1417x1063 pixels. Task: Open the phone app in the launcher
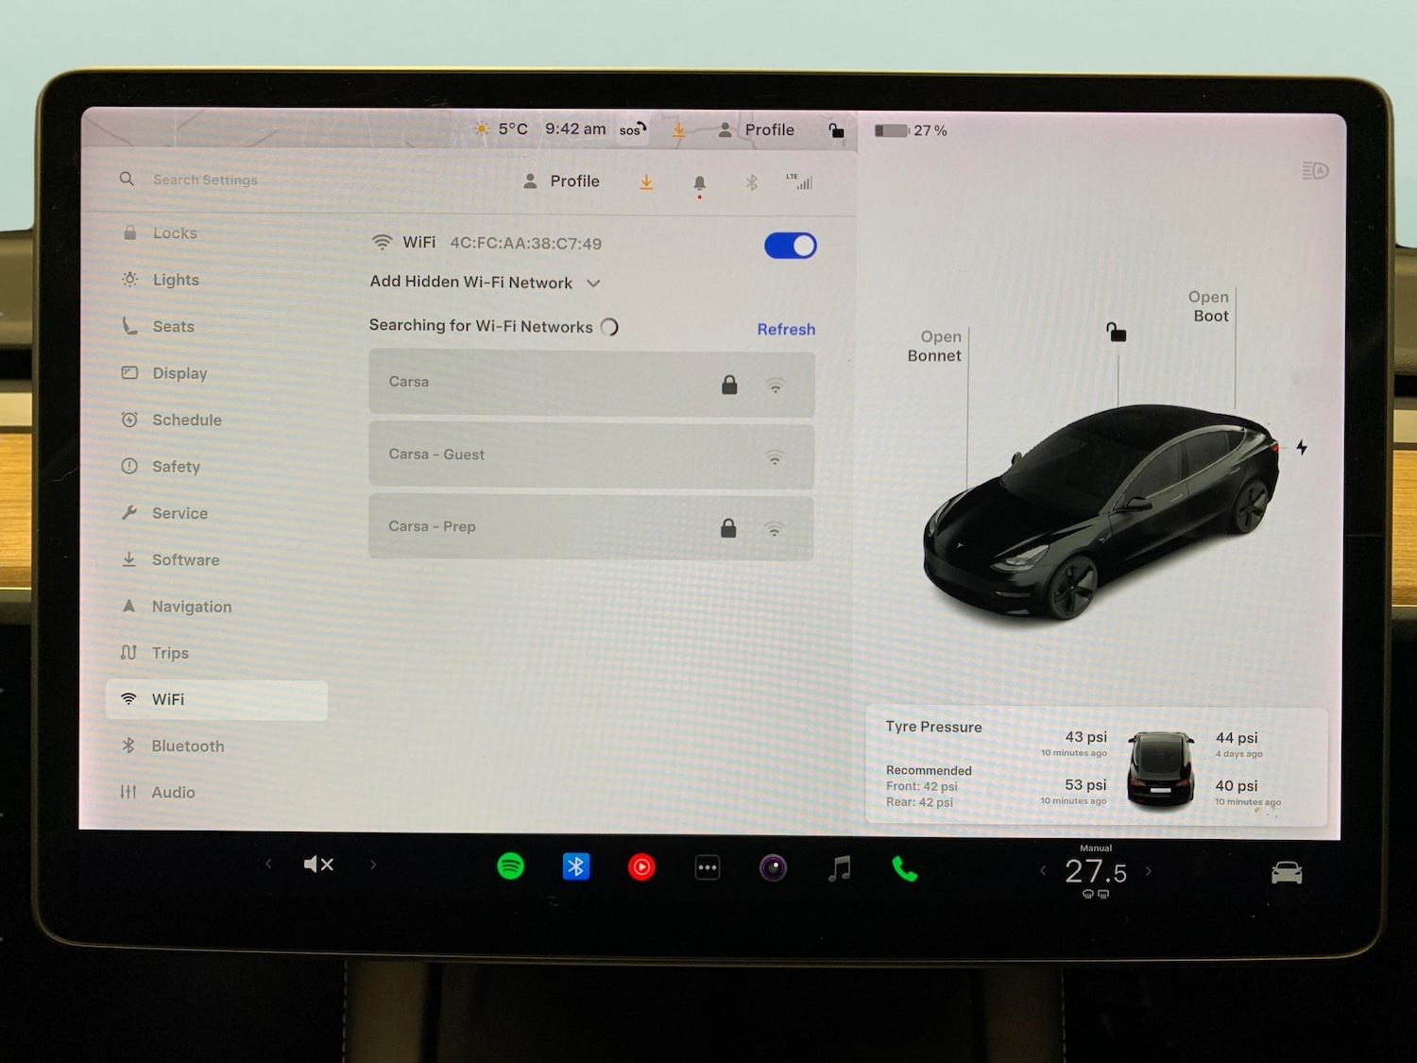[905, 866]
